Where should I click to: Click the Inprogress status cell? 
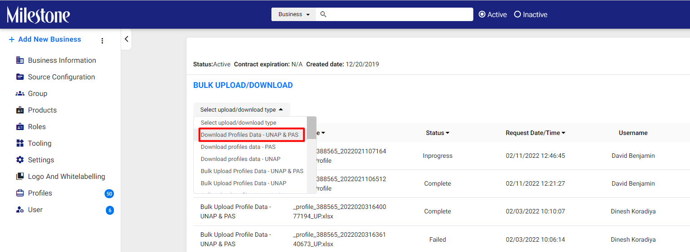click(437, 156)
